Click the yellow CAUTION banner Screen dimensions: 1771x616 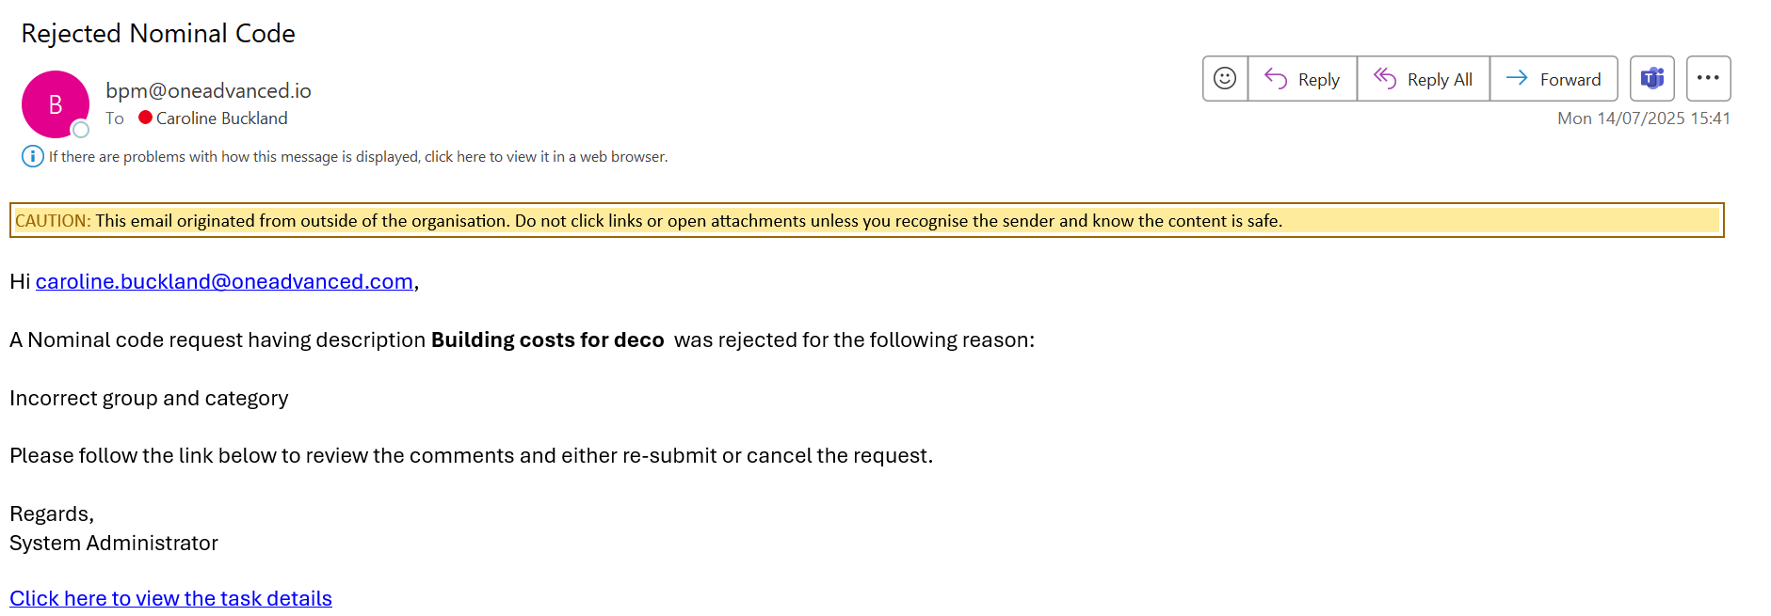point(866,220)
